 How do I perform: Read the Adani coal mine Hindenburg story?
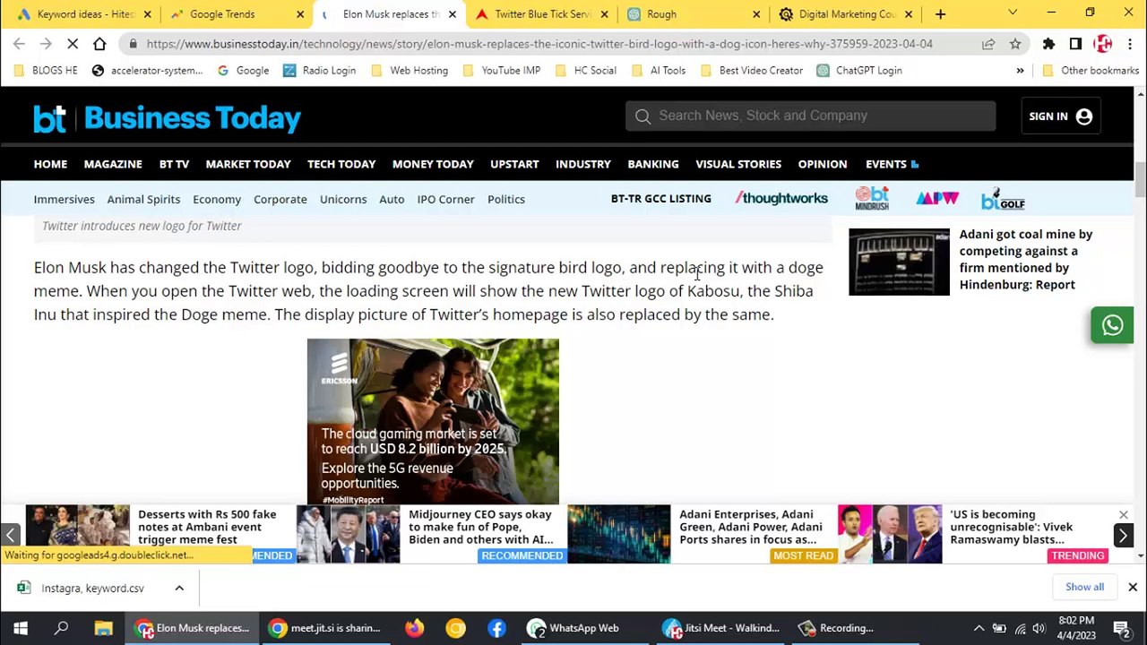coord(1026,260)
